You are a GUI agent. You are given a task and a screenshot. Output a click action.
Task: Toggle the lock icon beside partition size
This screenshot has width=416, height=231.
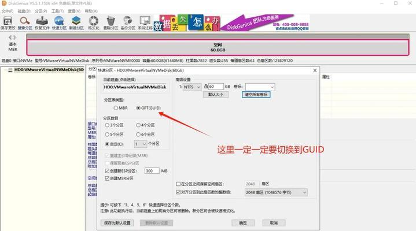click(206, 86)
